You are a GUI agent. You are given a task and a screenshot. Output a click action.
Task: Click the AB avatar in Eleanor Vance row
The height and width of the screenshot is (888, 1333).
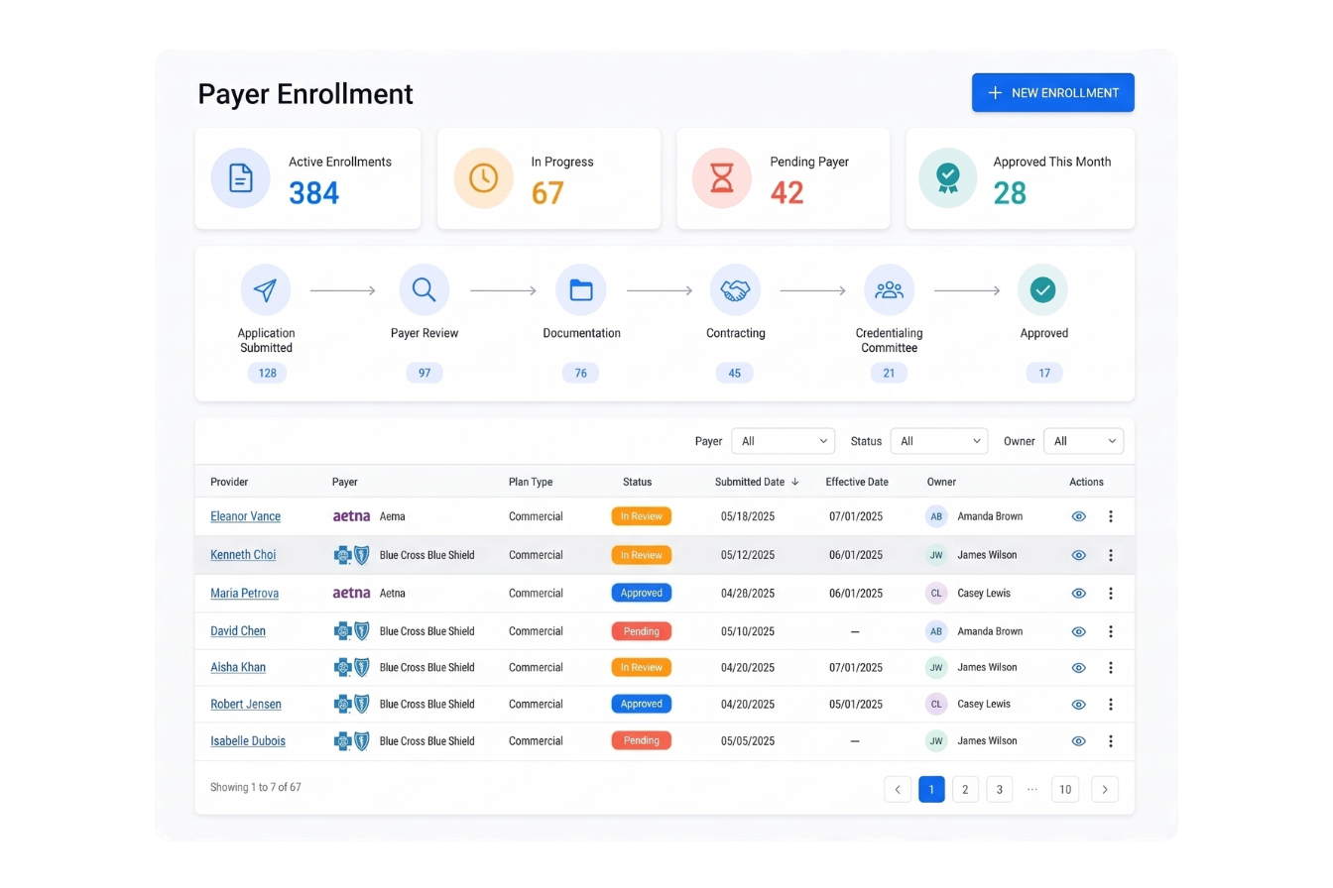pos(936,516)
